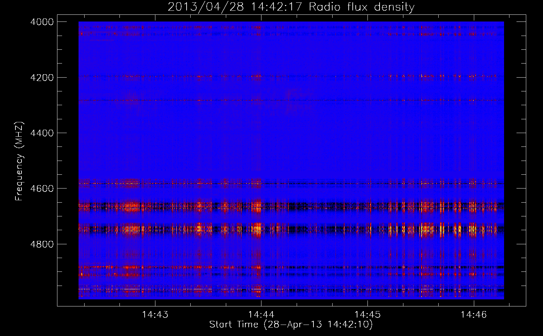Viewport: 543px width, 336px height.
Task: Select the 4000 frequency axis label
Action: pyautogui.click(x=42, y=22)
